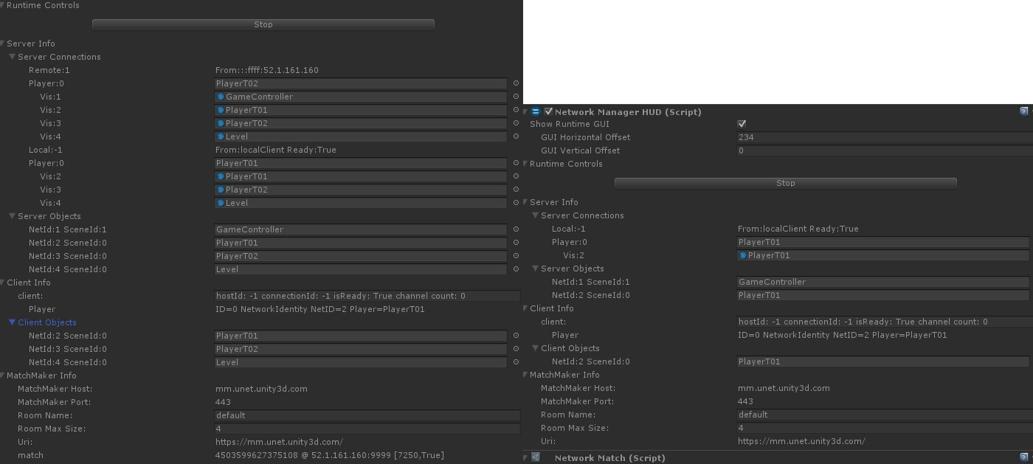Open object picker for Vis:4 Level under Local:-1
This screenshot has width=1033, height=464.
[516, 203]
